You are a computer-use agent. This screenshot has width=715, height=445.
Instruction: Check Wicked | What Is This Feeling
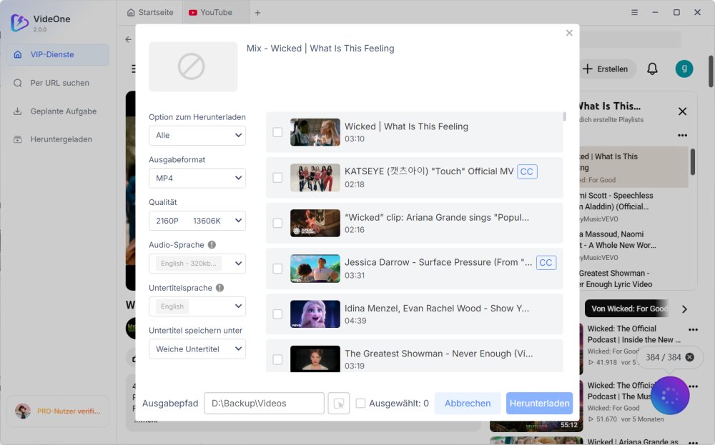[x=277, y=132]
